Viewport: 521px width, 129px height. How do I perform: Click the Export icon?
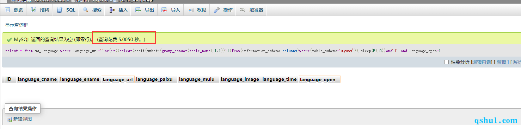[138, 10]
